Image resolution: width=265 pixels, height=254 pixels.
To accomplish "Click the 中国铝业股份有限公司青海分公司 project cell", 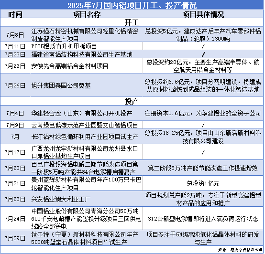I will 86,219.
